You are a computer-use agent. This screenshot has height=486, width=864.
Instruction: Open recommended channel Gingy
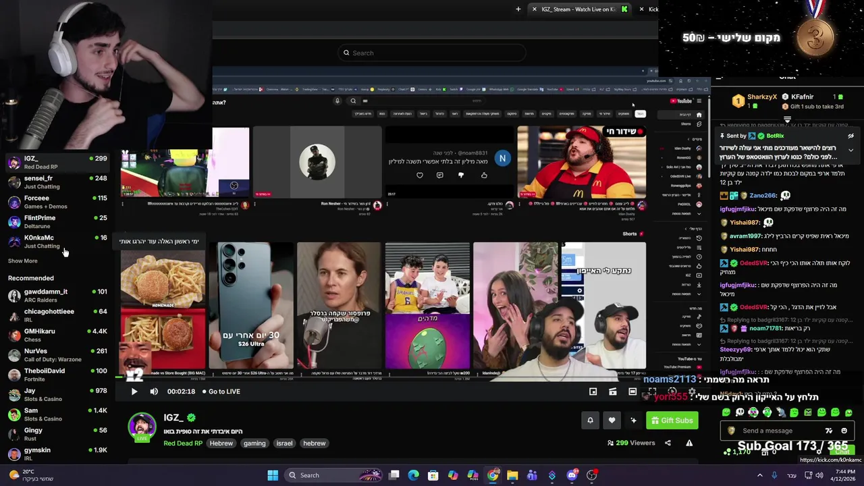pos(57,434)
